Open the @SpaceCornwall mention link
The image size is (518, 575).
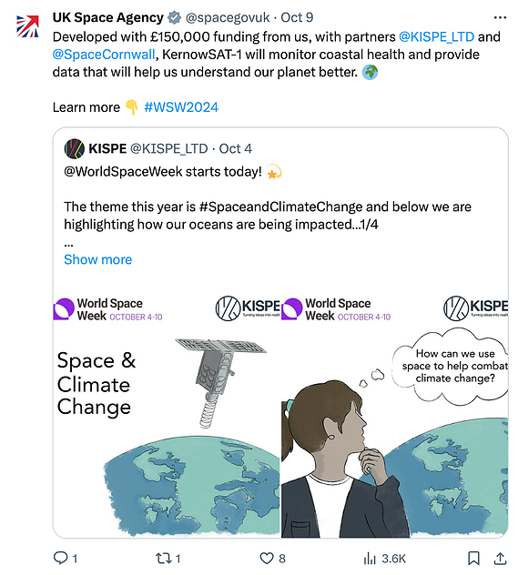coord(104,55)
